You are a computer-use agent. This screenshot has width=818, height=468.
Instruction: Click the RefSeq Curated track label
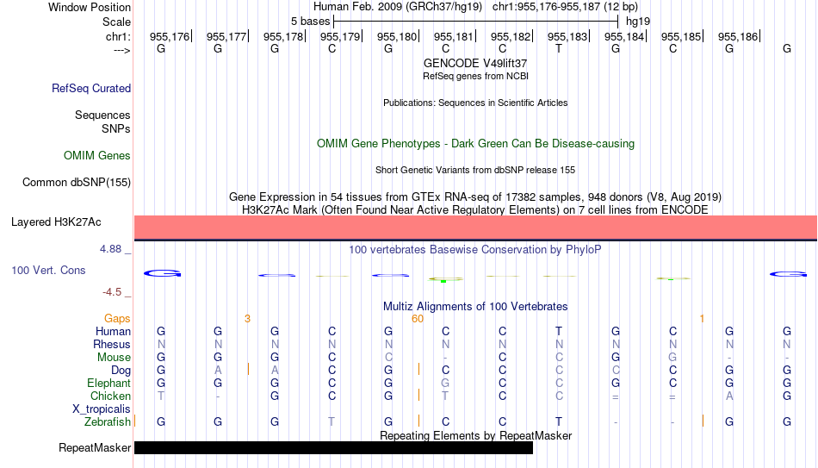click(x=90, y=88)
